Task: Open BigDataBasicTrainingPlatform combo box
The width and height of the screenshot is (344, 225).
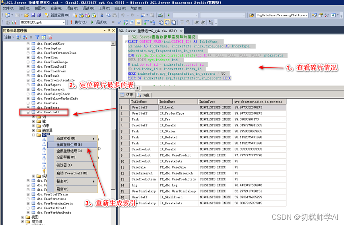Action: coord(282,15)
